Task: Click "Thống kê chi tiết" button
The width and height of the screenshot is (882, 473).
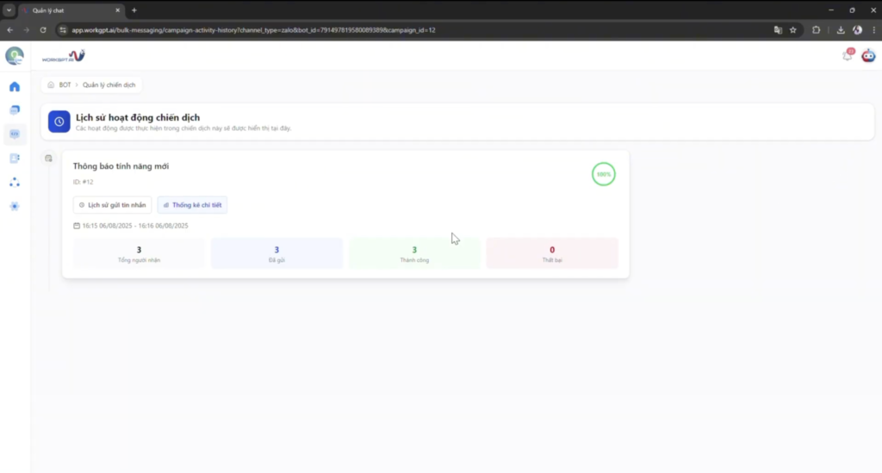Action: (192, 205)
